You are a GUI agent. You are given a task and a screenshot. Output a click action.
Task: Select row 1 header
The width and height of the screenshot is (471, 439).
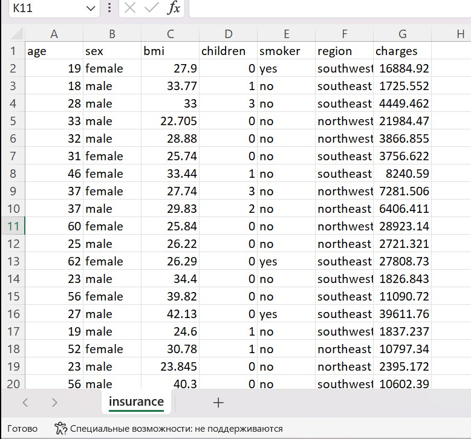pos(13,51)
